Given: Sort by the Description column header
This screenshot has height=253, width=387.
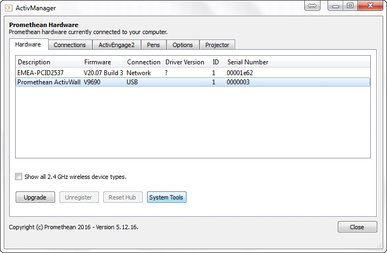Looking at the screenshot, I should click(49, 62).
